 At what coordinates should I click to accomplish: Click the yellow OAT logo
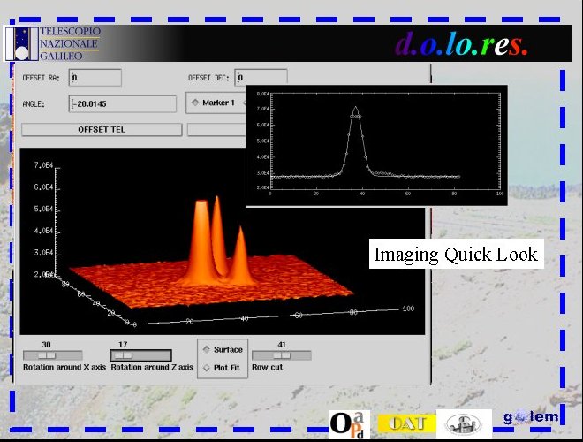click(406, 423)
